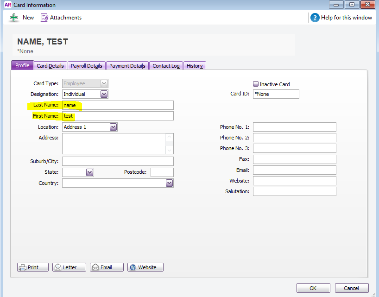Click the blue Help question mark icon
The image size is (379, 297).
[x=315, y=18]
